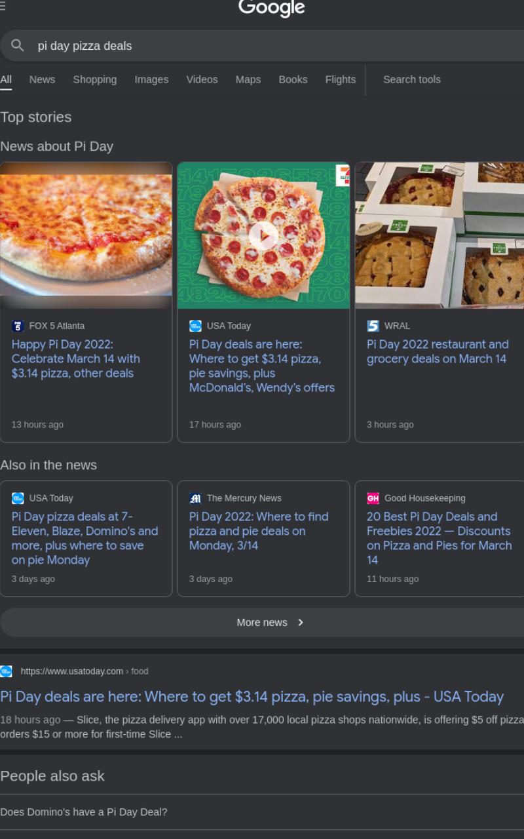Click the Good Housekeeping GH icon
The image size is (524, 839).
373,498
